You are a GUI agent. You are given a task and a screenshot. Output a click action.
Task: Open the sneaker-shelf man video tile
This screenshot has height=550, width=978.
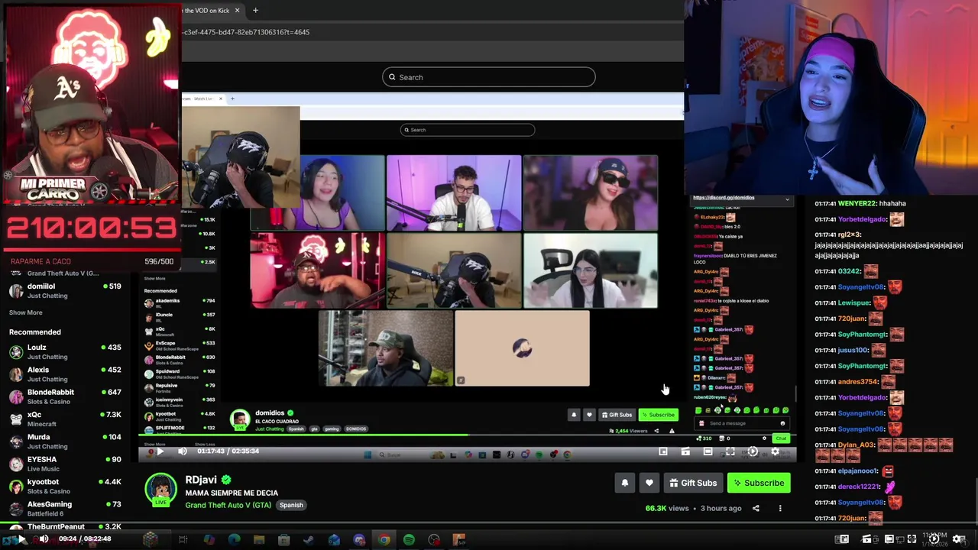[385, 348]
